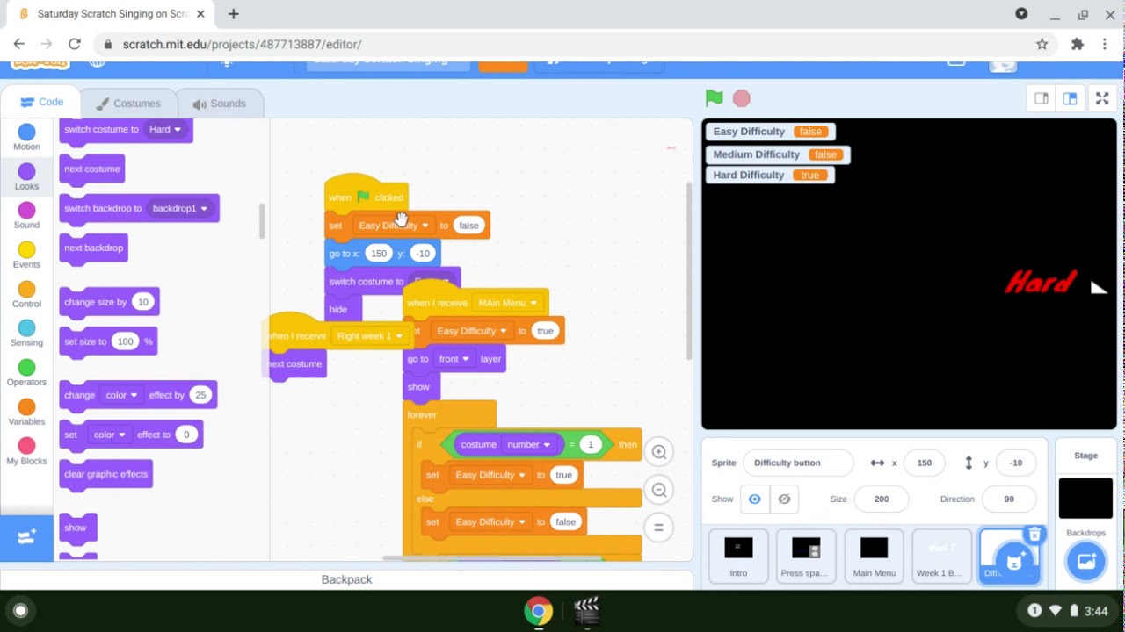Select the Motion blocks category

pyautogui.click(x=25, y=137)
